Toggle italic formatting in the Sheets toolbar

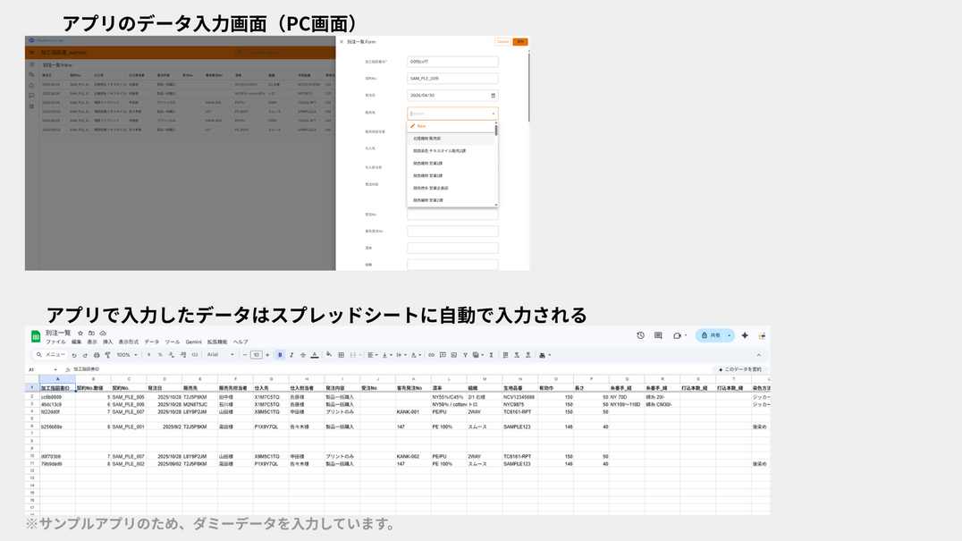click(291, 355)
